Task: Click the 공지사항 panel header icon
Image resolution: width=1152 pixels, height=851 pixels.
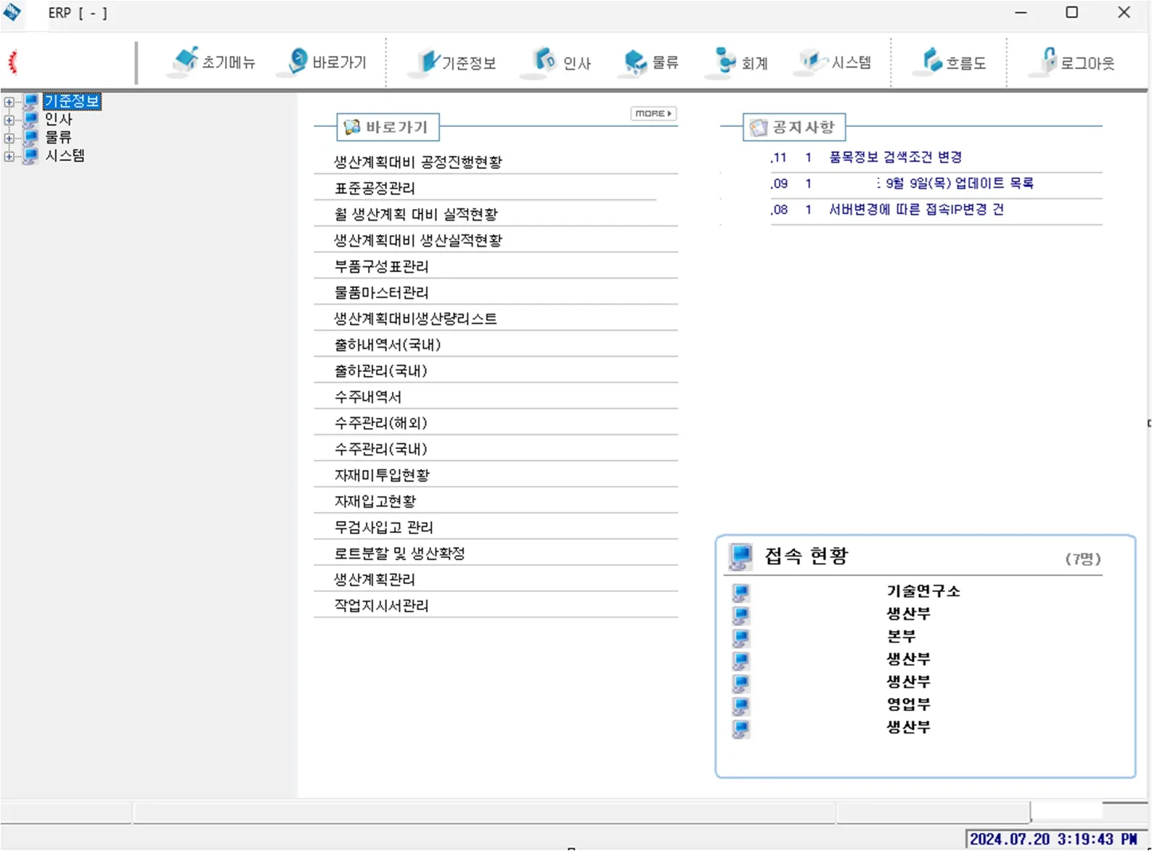Action: (x=759, y=128)
